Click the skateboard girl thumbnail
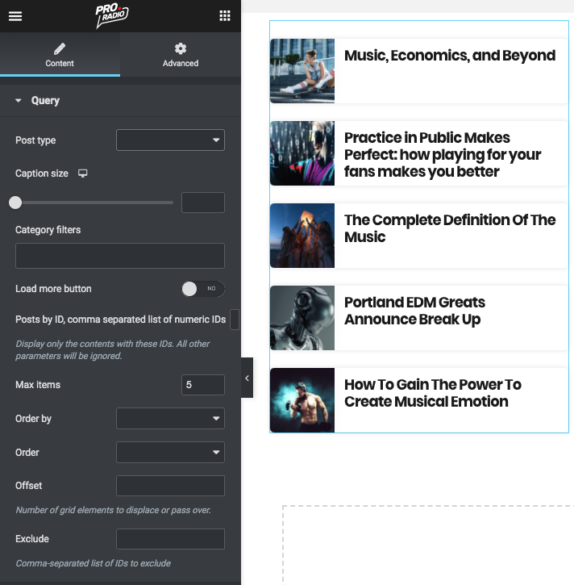 302,71
